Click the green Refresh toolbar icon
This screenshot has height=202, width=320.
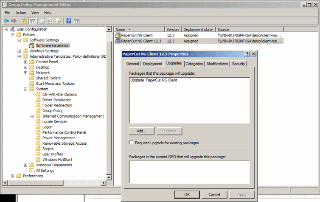coord(51,21)
